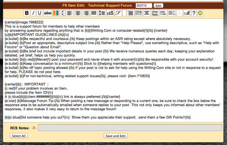Apply strikethrough 'abc' formatting
Viewport: 227px width, 145px height.
tap(48, 13)
